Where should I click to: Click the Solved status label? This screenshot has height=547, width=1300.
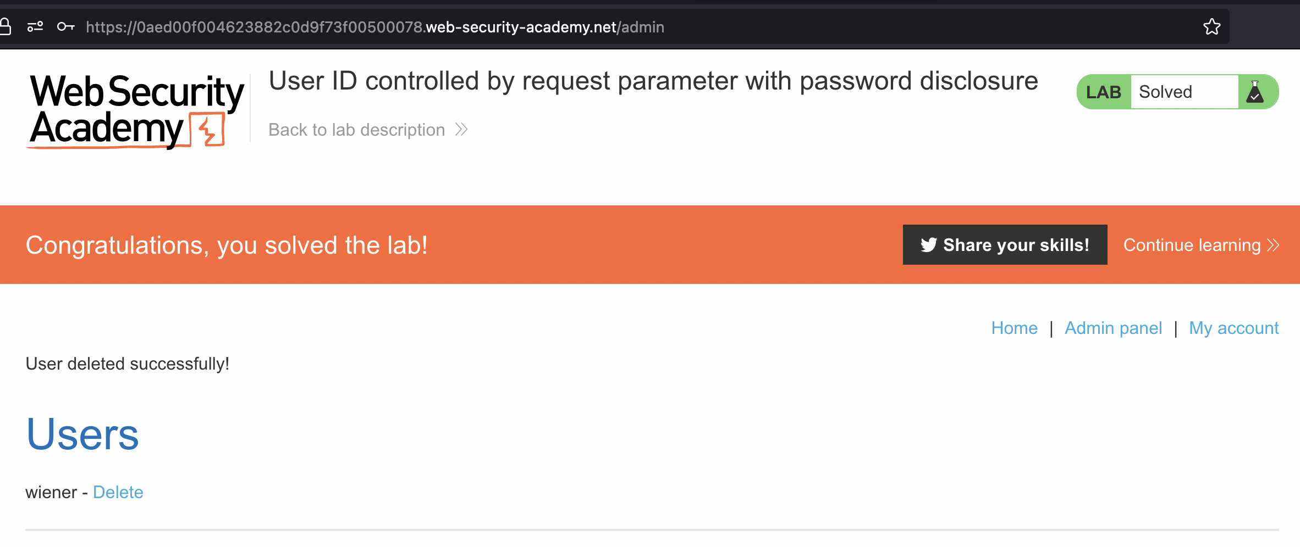point(1165,92)
